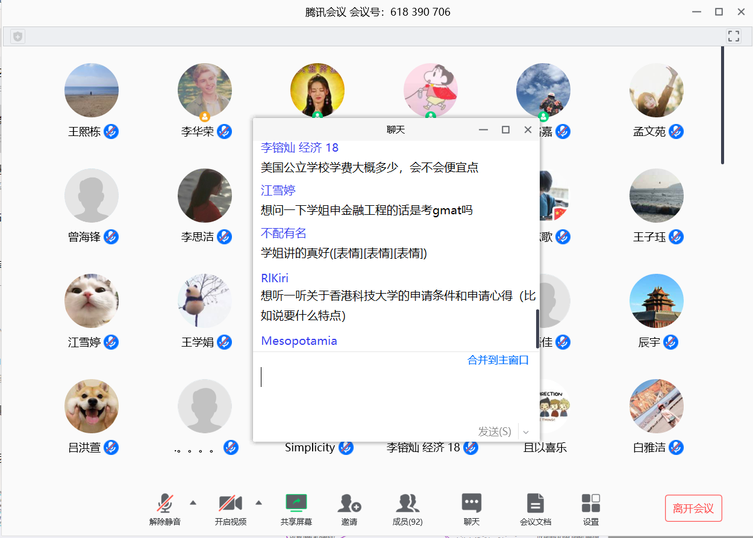
Task: Open 会议文档 meeting documents
Action: pos(535,503)
